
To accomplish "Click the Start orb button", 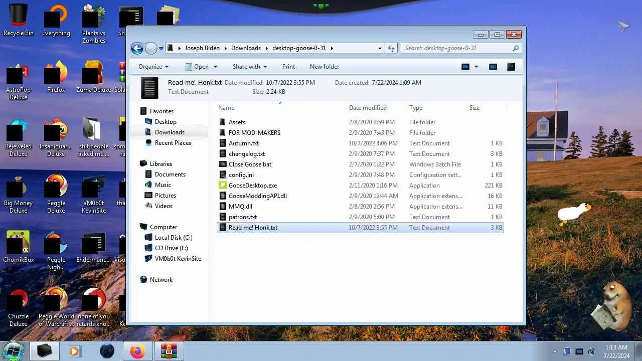I will [13, 350].
